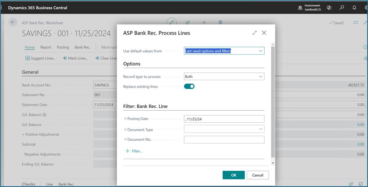Click the General section heading
The image size is (368, 187).
pos(30,72)
